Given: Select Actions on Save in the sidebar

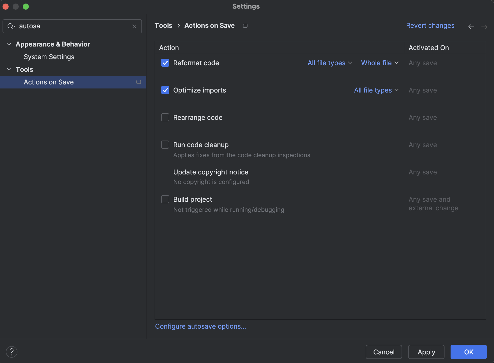Looking at the screenshot, I should [x=73, y=82].
